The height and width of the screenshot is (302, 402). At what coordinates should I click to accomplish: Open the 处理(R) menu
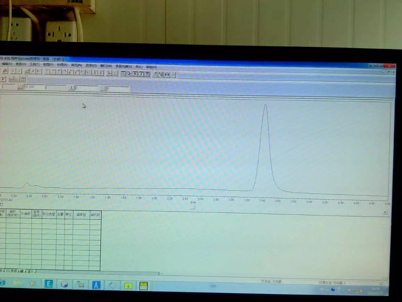click(62, 65)
